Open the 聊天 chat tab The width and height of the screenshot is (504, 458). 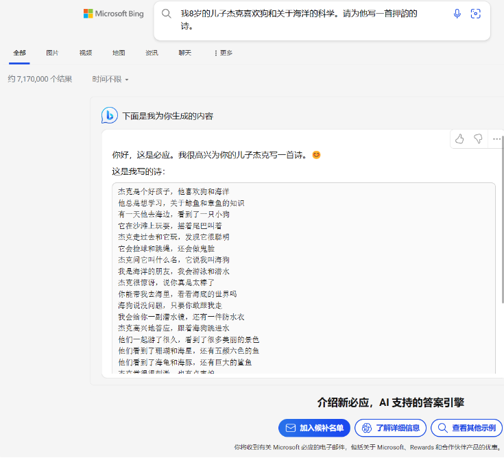click(x=184, y=53)
